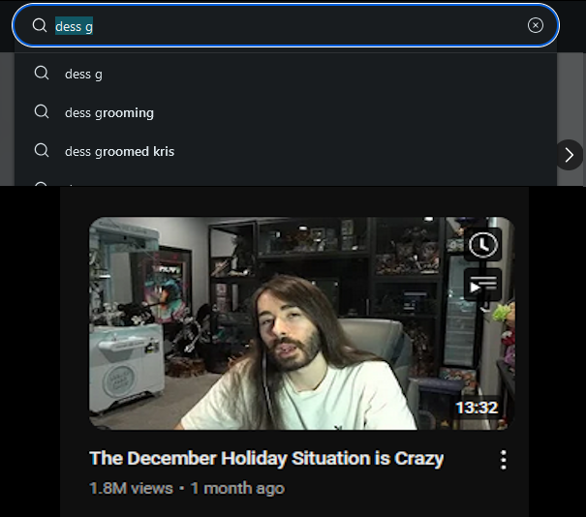Click the "1 month ago" text
Viewport: 586px width, 517px height.
[237, 488]
